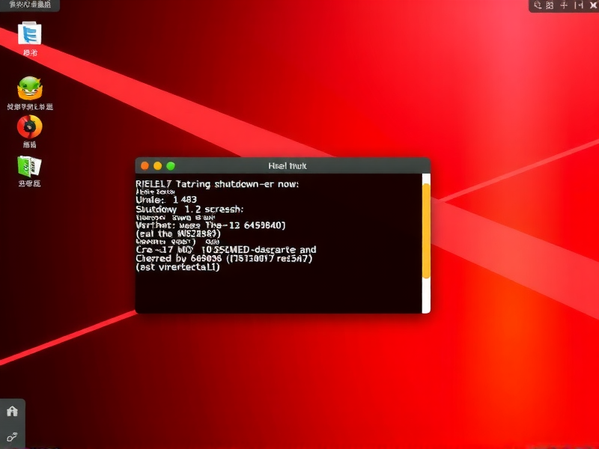The height and width of the screenshot is (449, 599).
Task: Toggle the orange window button on the terminal
Action: tap(145, 165)
